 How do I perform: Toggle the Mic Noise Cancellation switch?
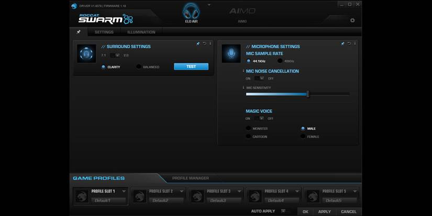tap(259, 78)
